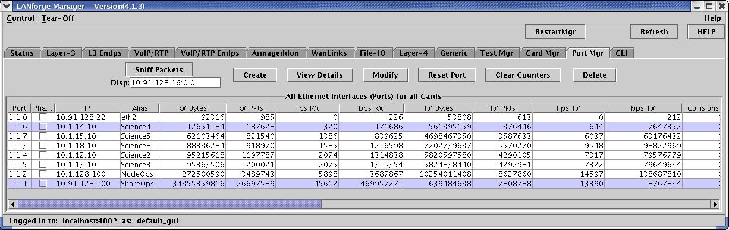Open the Tear-Off menu
Viewport: 729px width, 230px height.
click(x=58, y=18)
